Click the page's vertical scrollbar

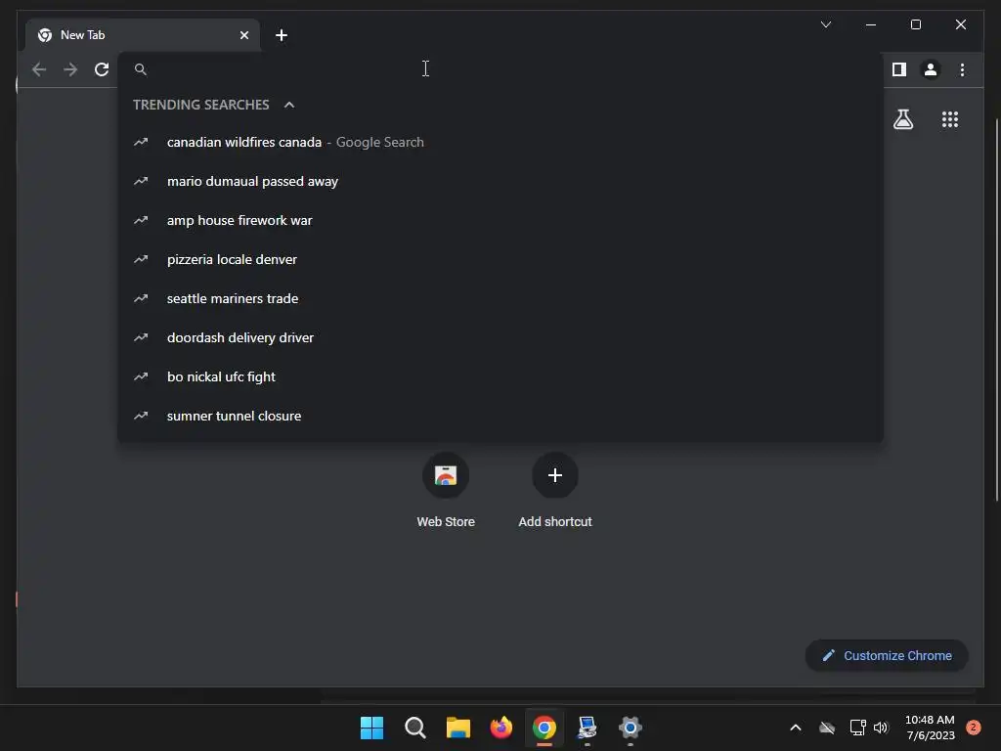coord(996,310)
